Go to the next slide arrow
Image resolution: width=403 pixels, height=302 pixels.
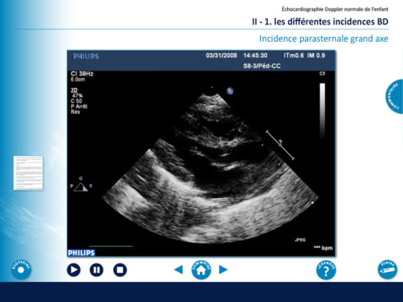click(223, 269)
